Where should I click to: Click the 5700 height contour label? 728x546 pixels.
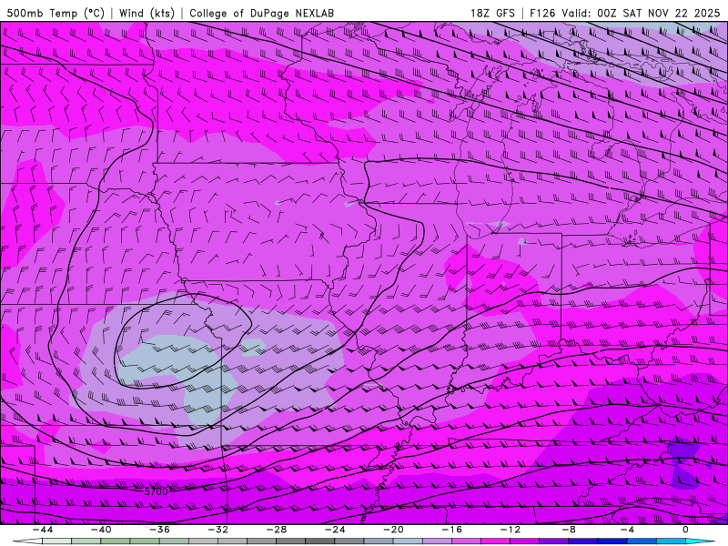[x=156, y=491]
